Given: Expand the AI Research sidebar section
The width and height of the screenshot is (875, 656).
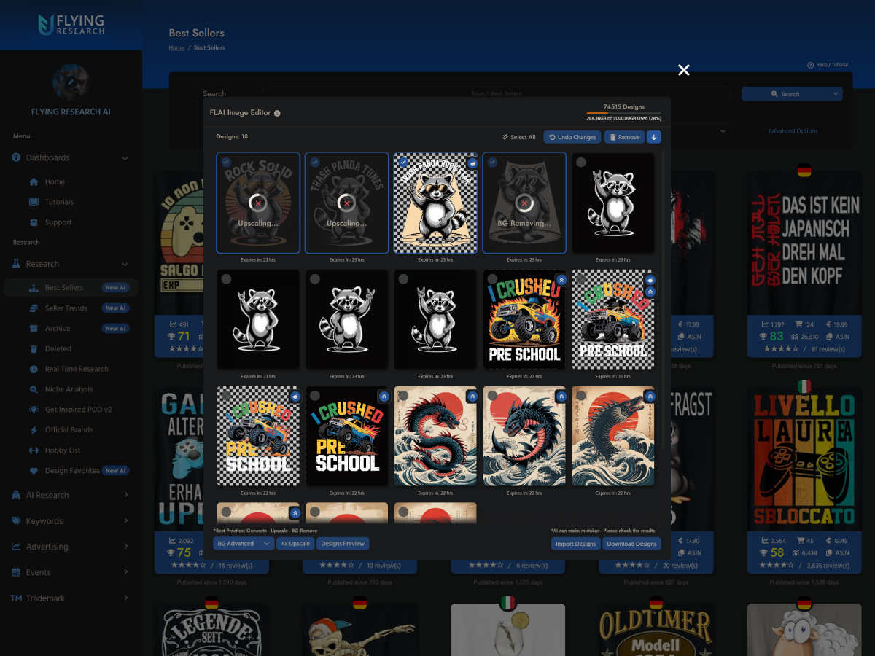Looking at the screenshot, I should coord(125,496).
